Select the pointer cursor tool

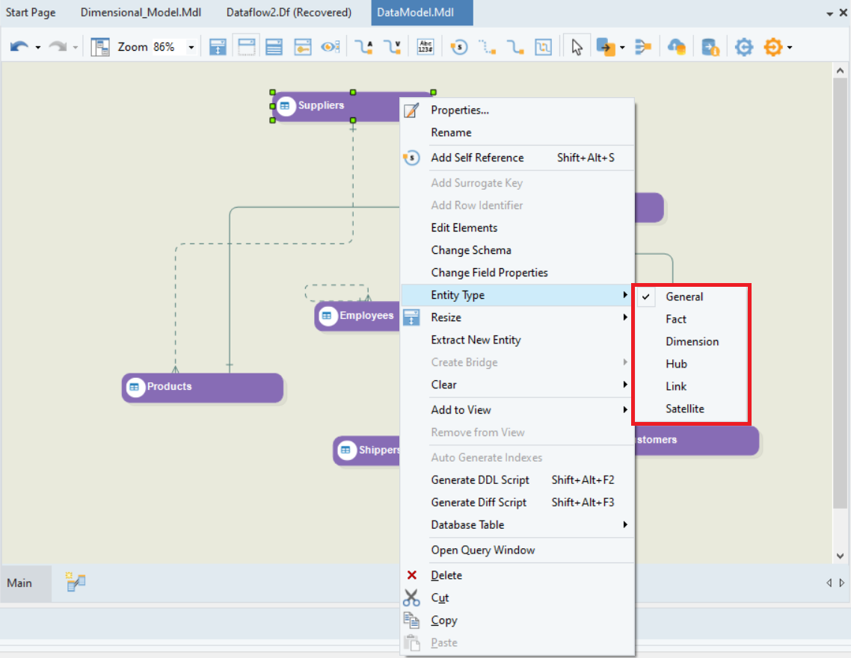(x=576, y=47)
